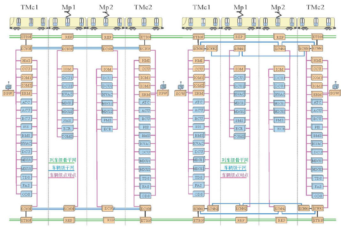
Task: Click the ERM block in left diagram's TMc2 column
Action: coord(144,95)
